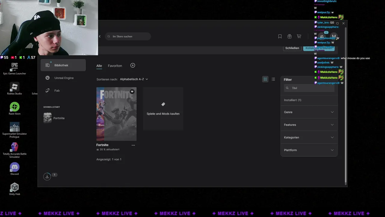Viewport: 385px width, 217px height.
Task: Click the launcher's vertical scrollbar
Action: click(346, 105)
